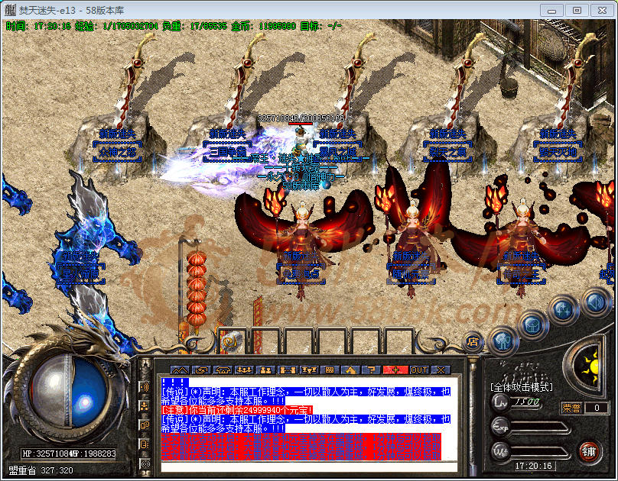Open the skills sparkle round button
This screenshot has height=481, width=618.
(564, 310)
